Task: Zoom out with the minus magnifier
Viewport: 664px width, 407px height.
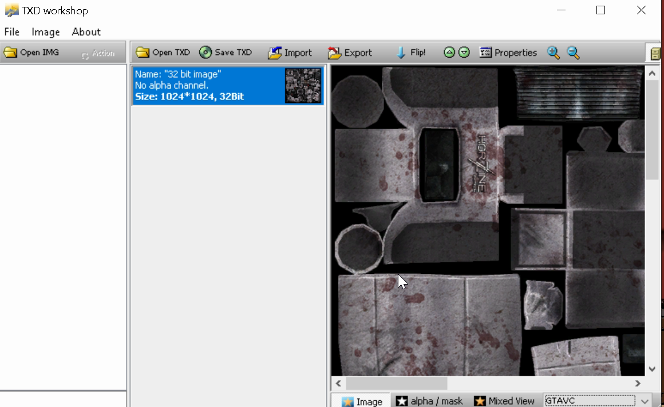Action: coord(573,53)
